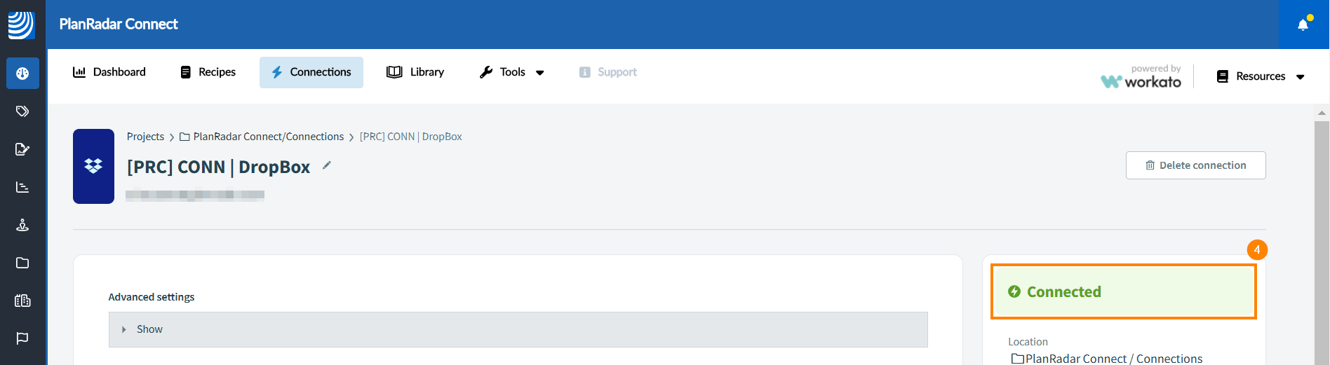This screenshot has height=365, width=1330.
Task: Click the Connected status indicator
Action: pyautogui.click(x=1124, y=291)
